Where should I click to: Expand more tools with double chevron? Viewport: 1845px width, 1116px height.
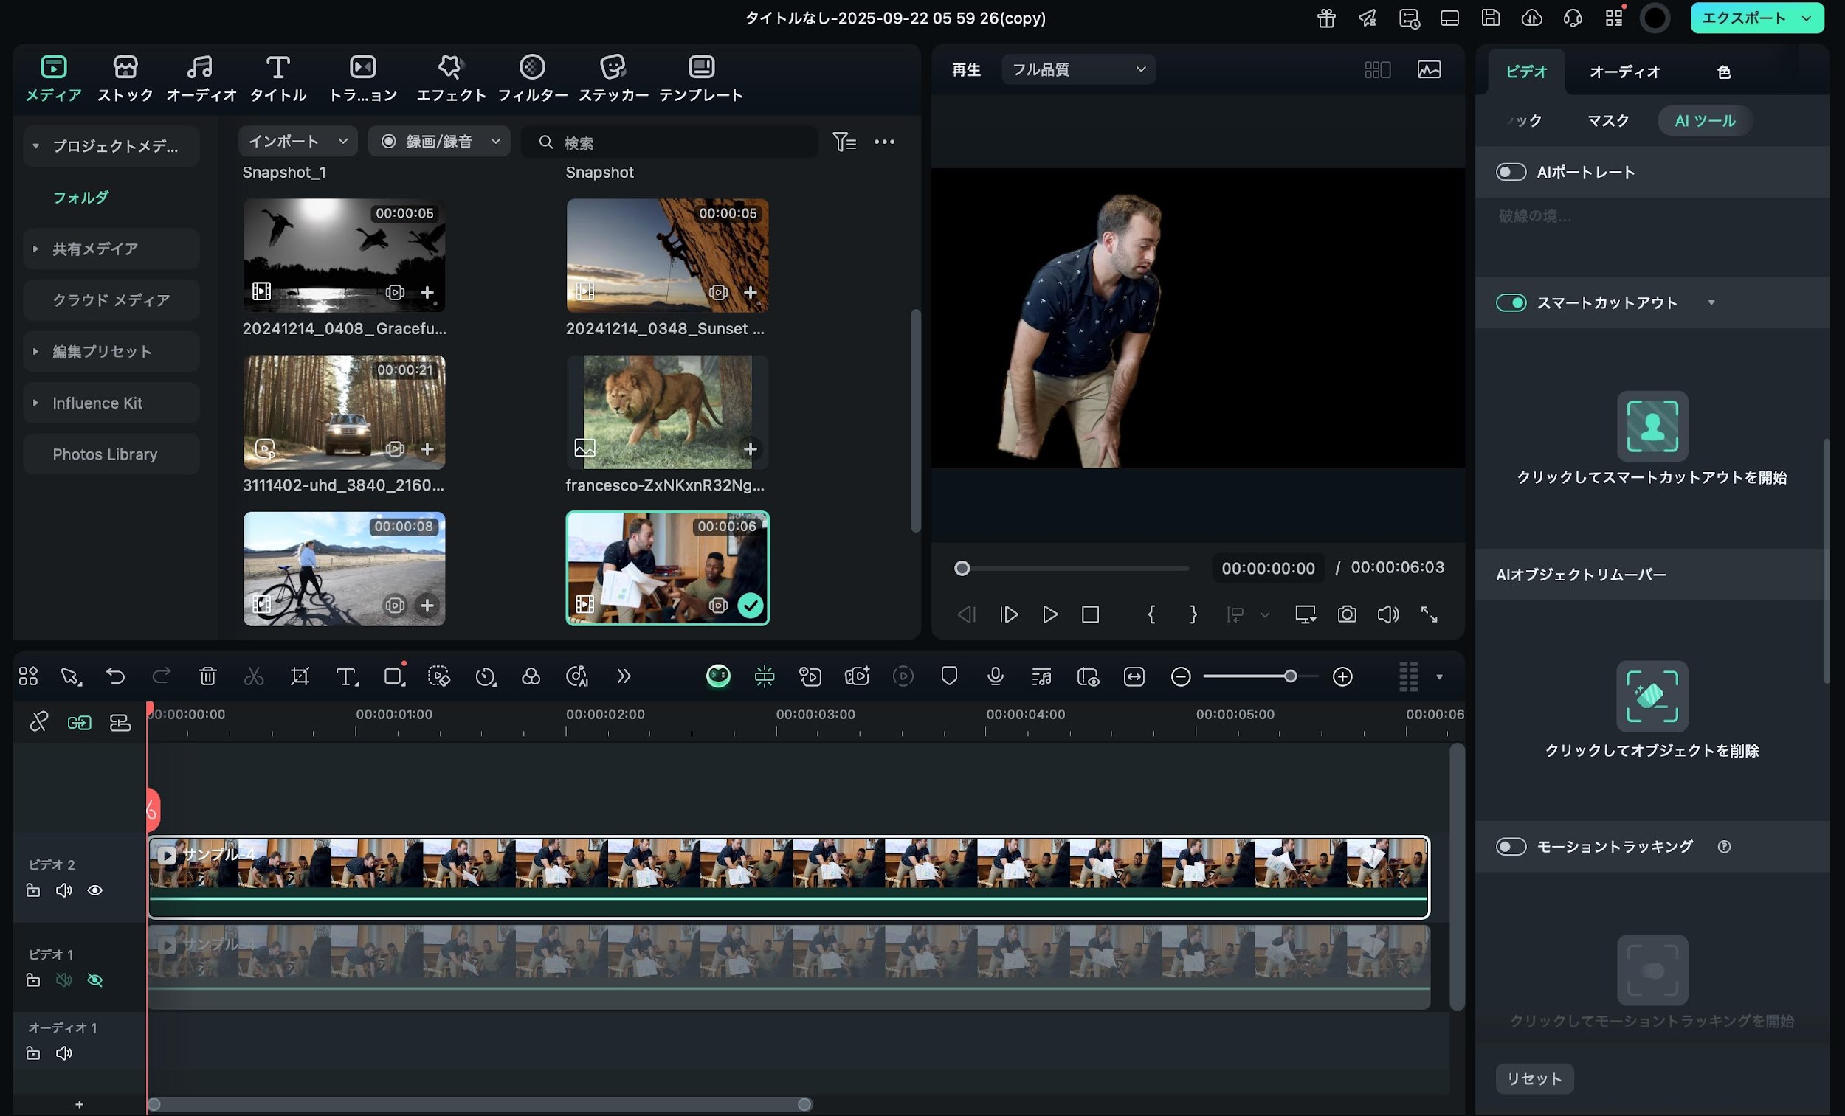coord(624,676)
